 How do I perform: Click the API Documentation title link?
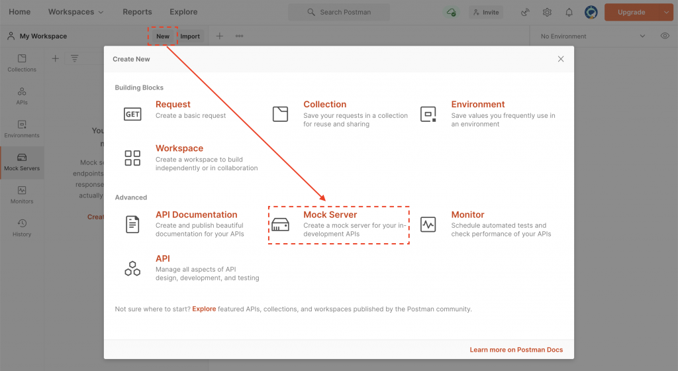196,215
